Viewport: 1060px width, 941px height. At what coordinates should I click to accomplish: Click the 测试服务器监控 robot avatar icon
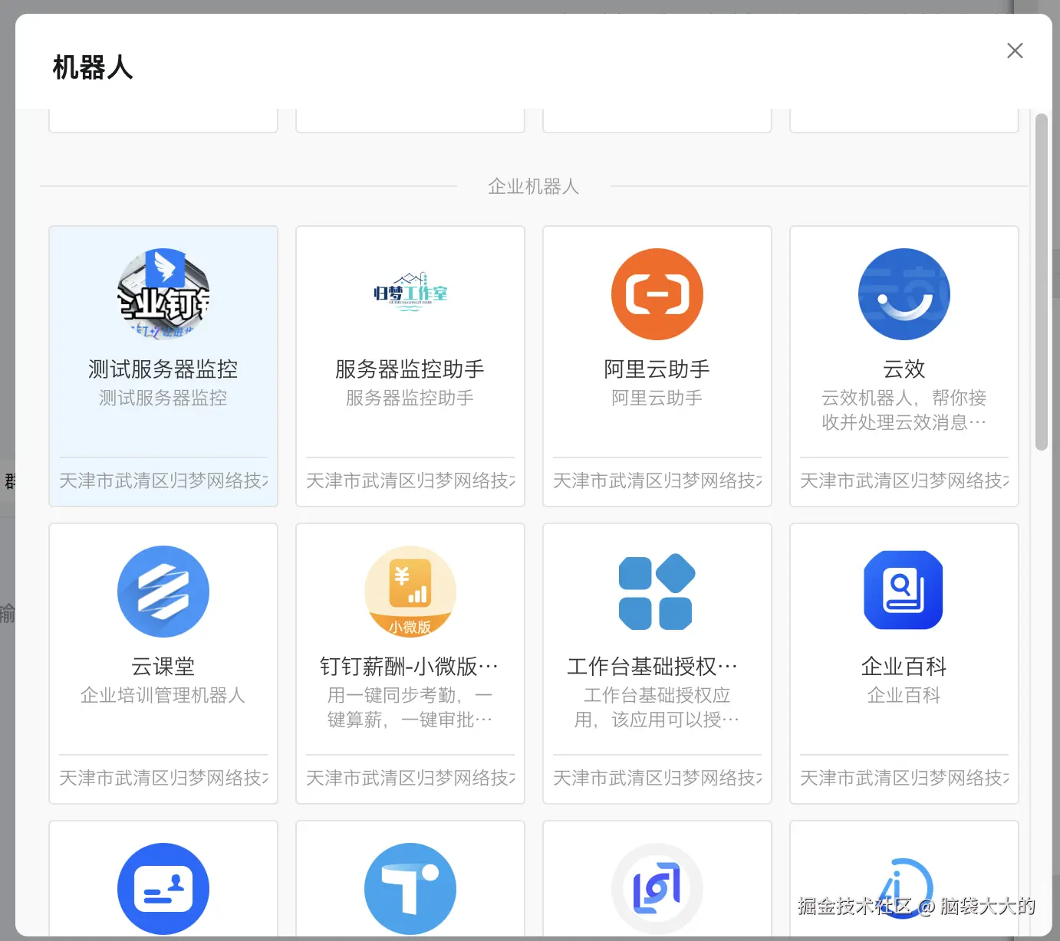coord(163,294)
